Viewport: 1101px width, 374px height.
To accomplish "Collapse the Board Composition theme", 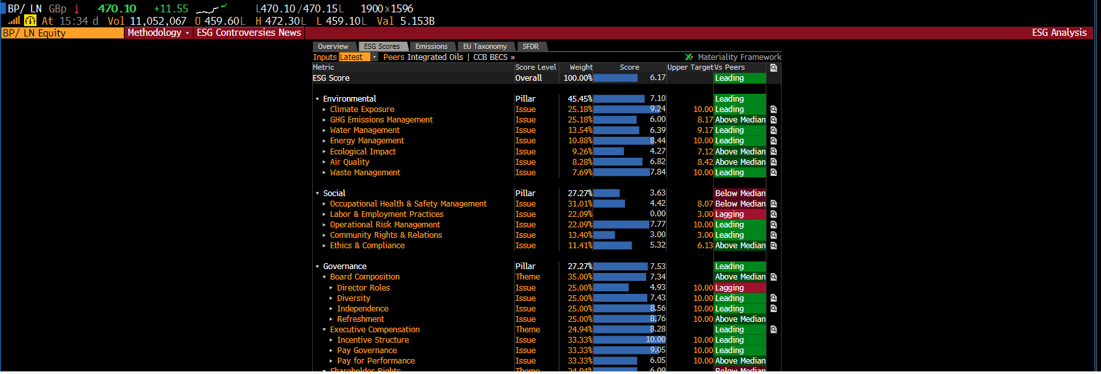I will tap(324, 277).
